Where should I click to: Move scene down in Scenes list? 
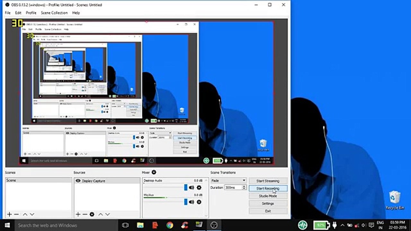click(32, 214)
